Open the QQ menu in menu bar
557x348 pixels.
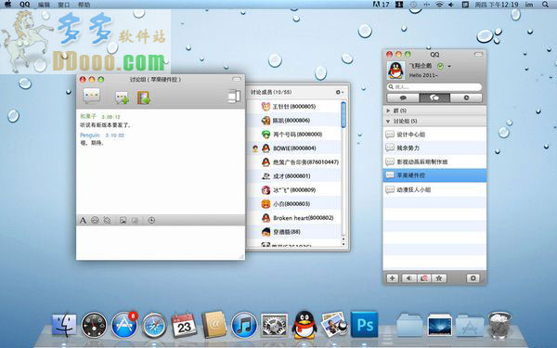(25, 5)
